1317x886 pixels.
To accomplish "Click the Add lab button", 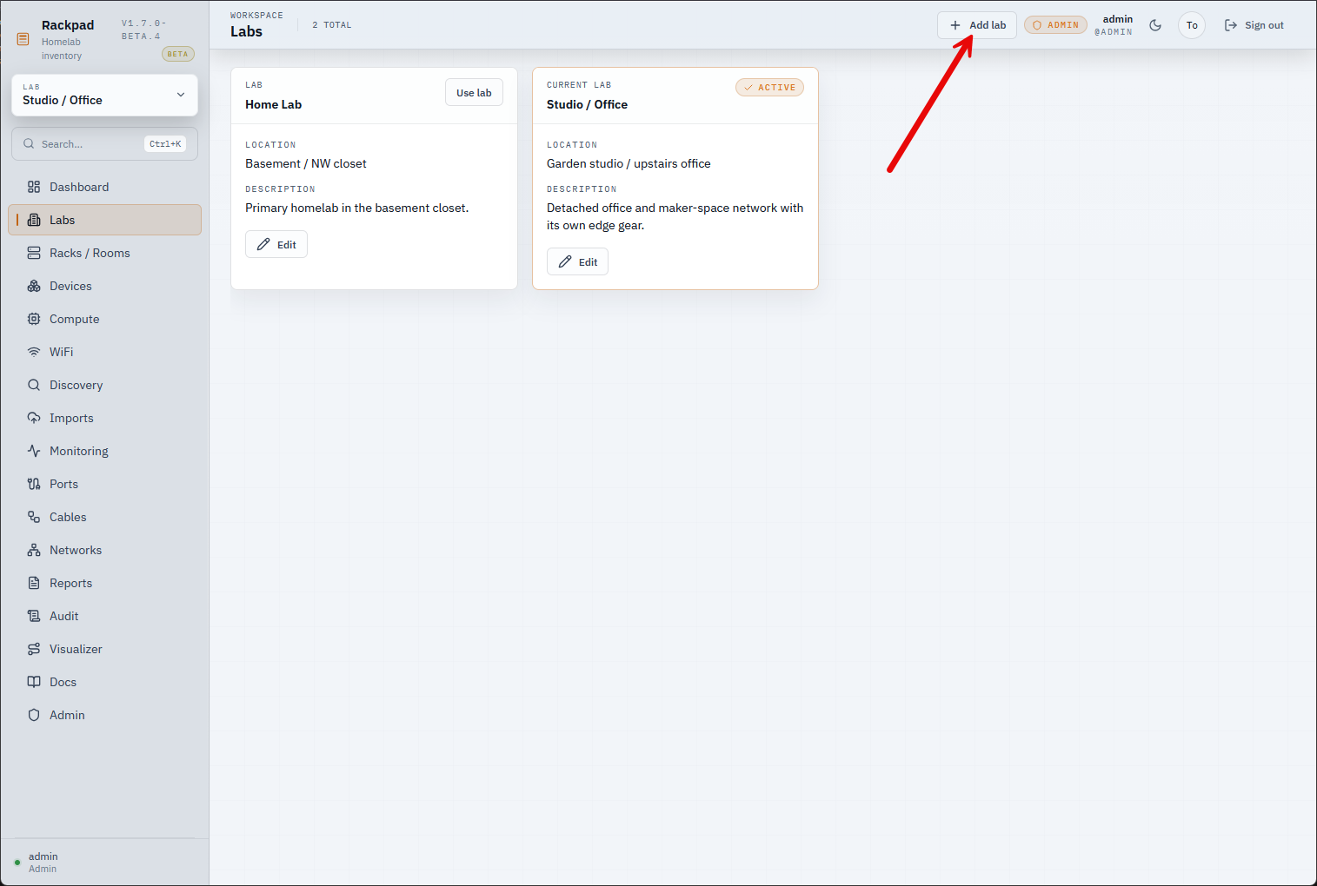I will tap(977, 25).
